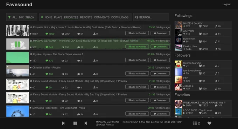Skip to previous track in player bar

[x=63, y=123]
